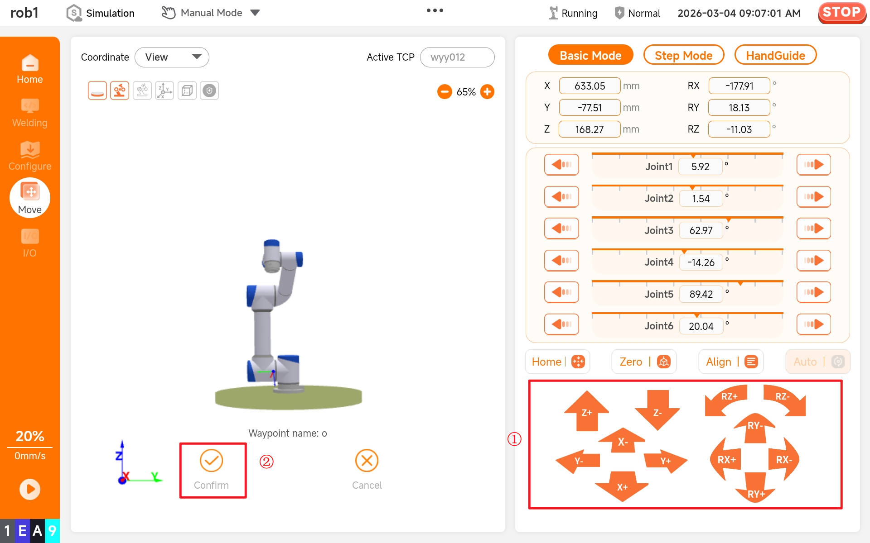Screen dimensions: 870x543
Task: Click the Joint5 angle slider track
Action: pos(687,281)
